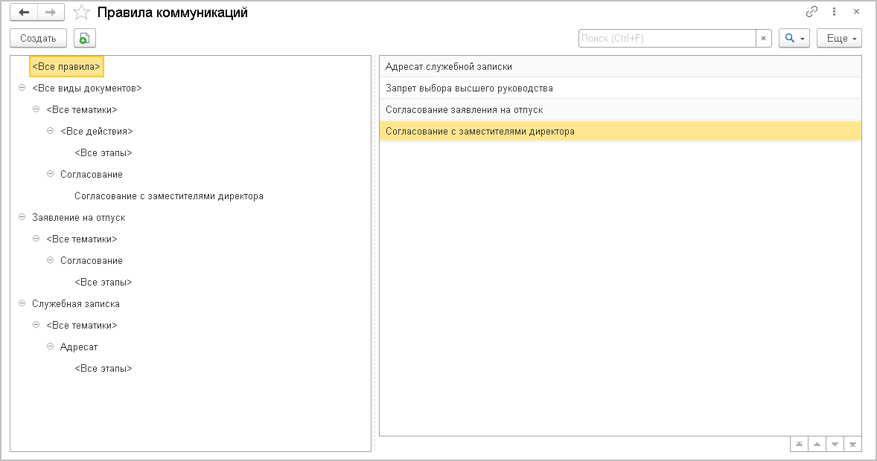Screen dimensions: 877x461
Task: Open the Еще menu
Action: (x=839, y=39)
